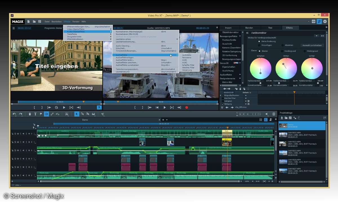The image size is (338, 202).
Task: Click inside the Lichter color wheel
Action: [312, 69]
